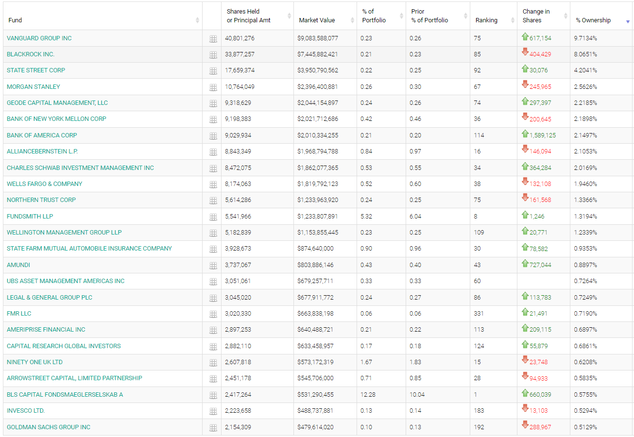Sort by Market Value column
This screenshot has height=437, width=634.
[325, 16]
